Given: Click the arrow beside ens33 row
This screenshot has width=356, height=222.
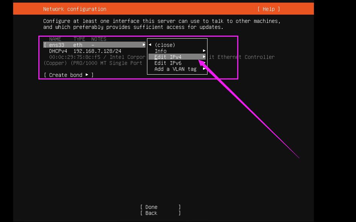Looking at the screenshot, I should point(144,45).
